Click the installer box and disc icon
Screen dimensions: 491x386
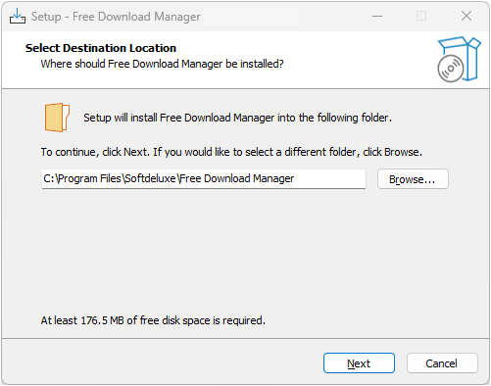click(459, 60)
